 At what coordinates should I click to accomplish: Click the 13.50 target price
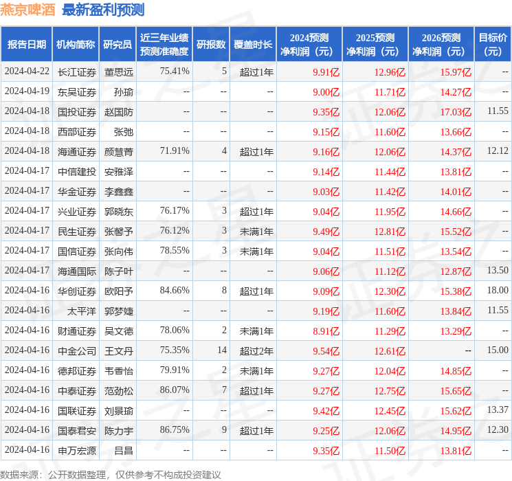point(498,270)
